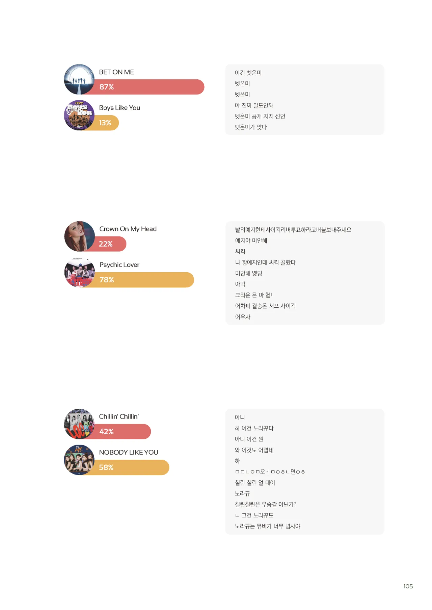Select the red 22% poll bar
The height and width of the screenshot is (610, 432).
(x=111, y=244)
